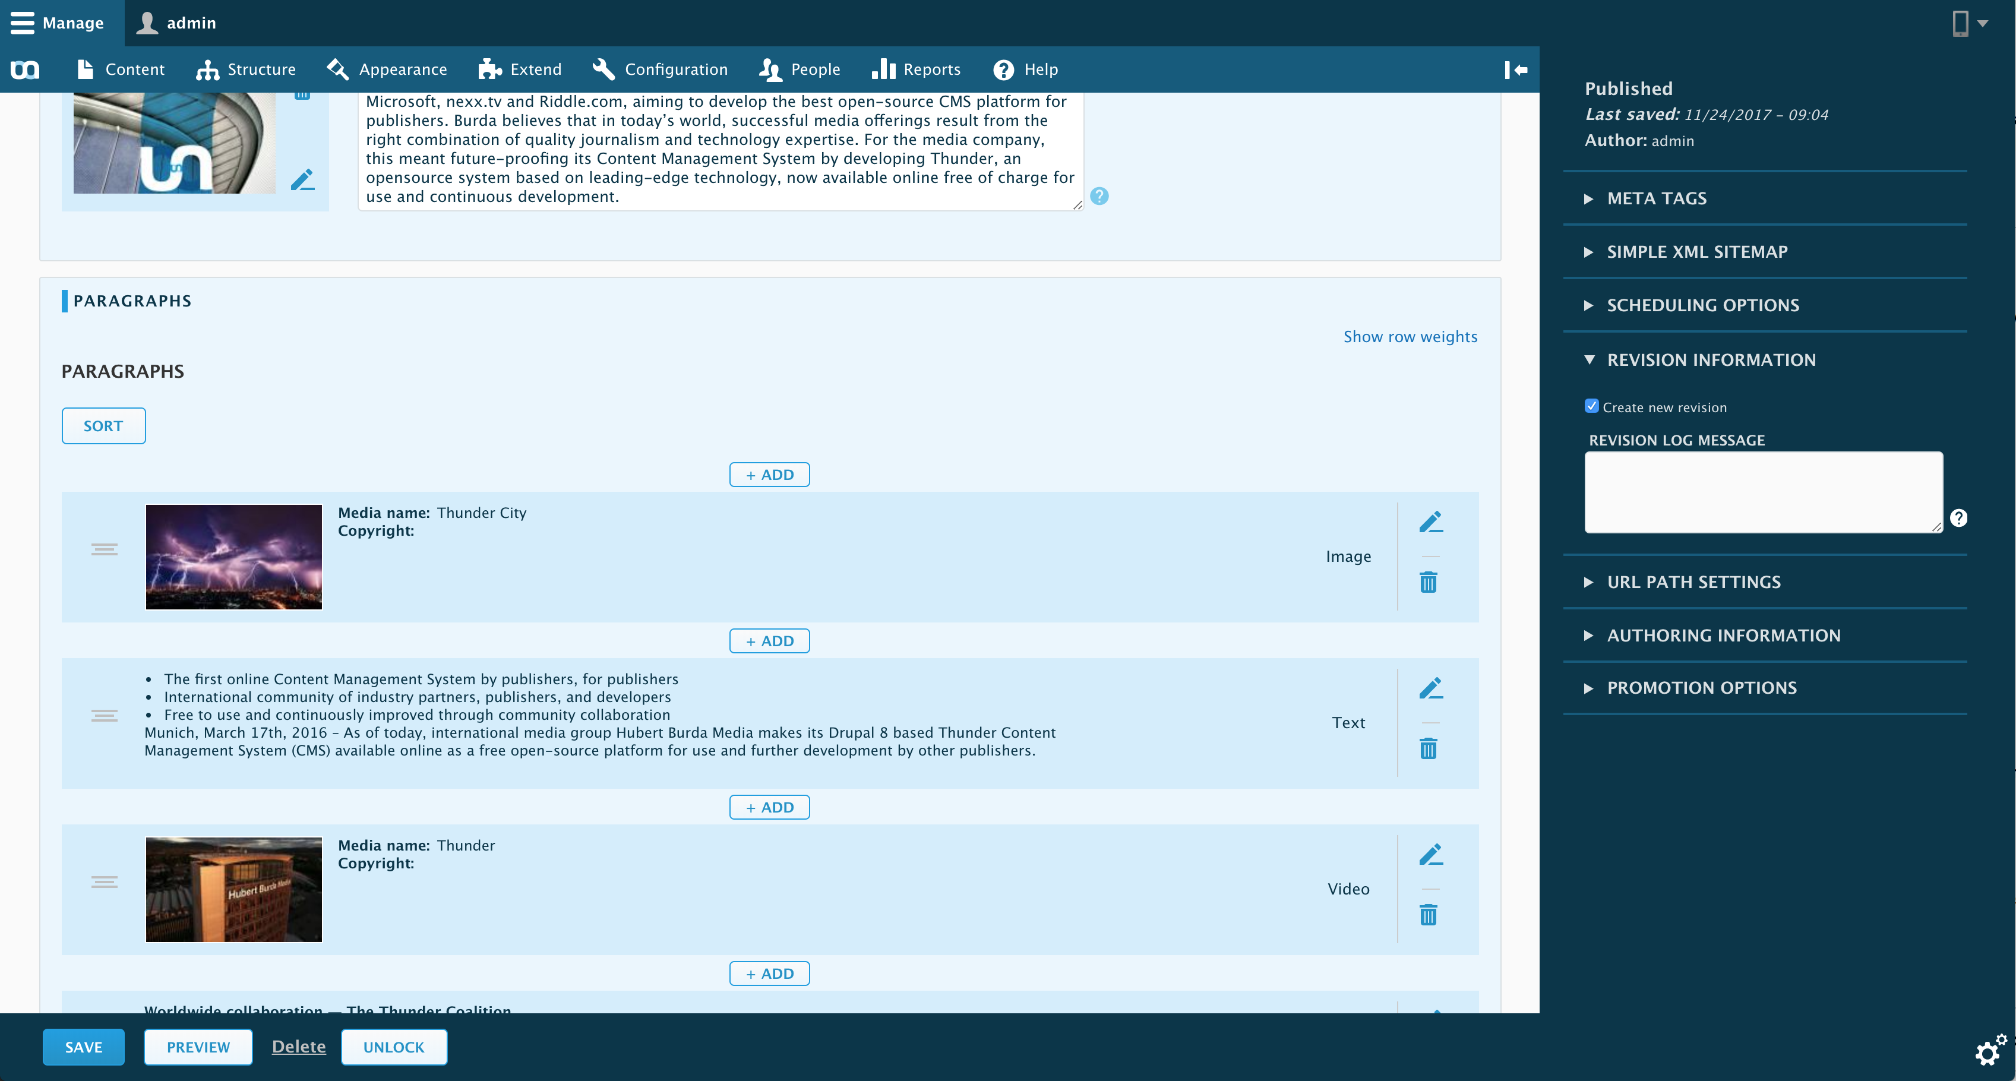Screen dimensions: 2016x1081
Task: Toggle toolbar orientation arrow icon
Action: (1516, 69)
